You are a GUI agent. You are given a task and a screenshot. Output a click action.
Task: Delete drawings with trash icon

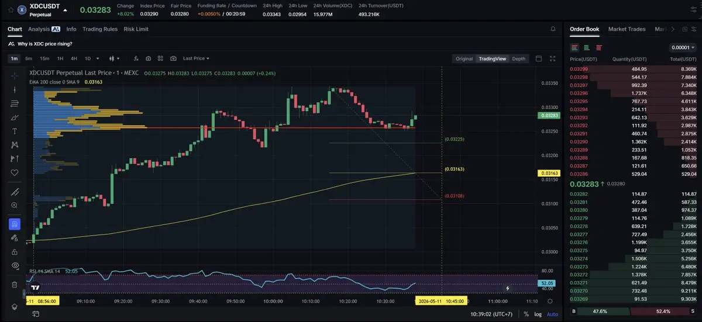coord(15,285)
